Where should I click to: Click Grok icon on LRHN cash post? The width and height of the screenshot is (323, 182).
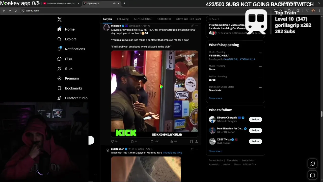click(x=192, y=149)
